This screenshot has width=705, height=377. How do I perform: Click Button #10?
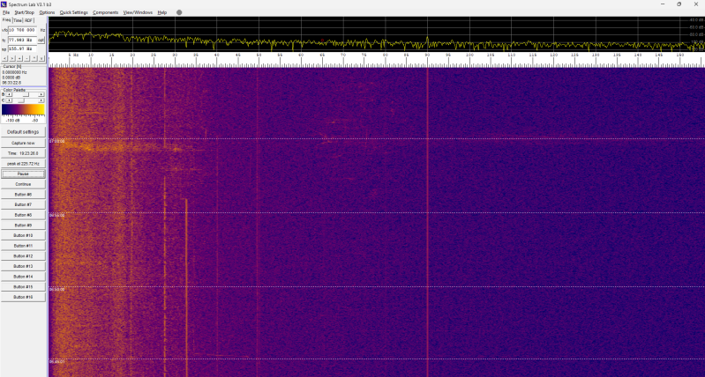pos(23,236)
